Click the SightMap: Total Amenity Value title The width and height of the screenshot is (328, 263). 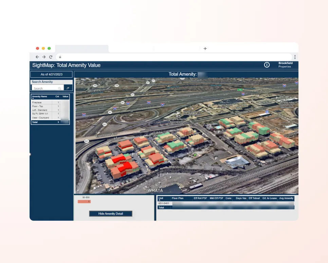(x=66, y=65)
